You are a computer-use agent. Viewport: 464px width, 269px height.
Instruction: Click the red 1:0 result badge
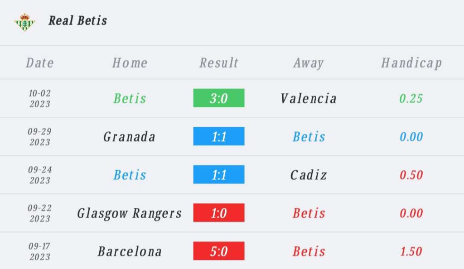(219, 213)
